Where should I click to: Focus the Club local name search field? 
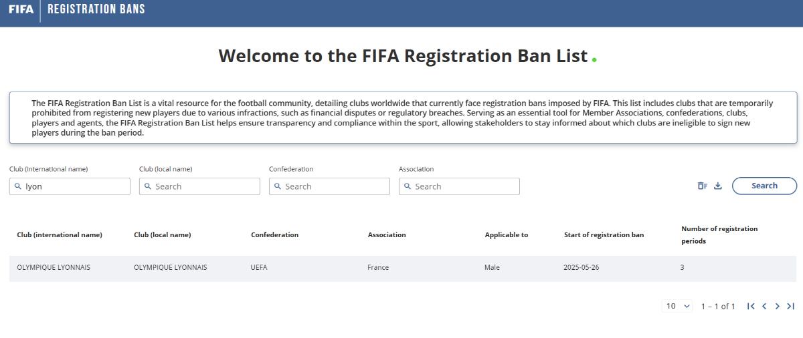(199, 186)
